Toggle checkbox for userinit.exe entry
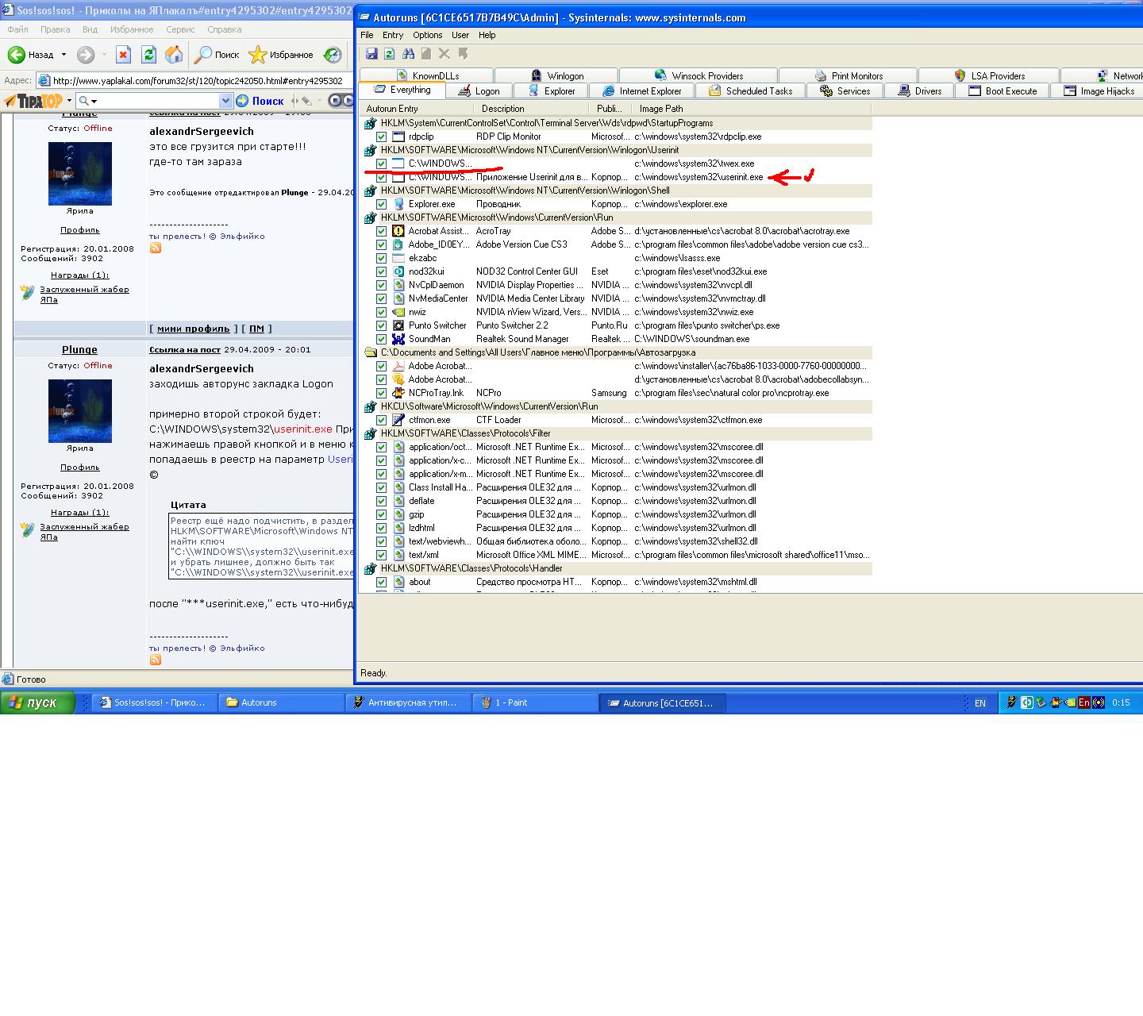Image resolution: width=1143 pixels, height=1016 pixels. click(x=382, y=177)
